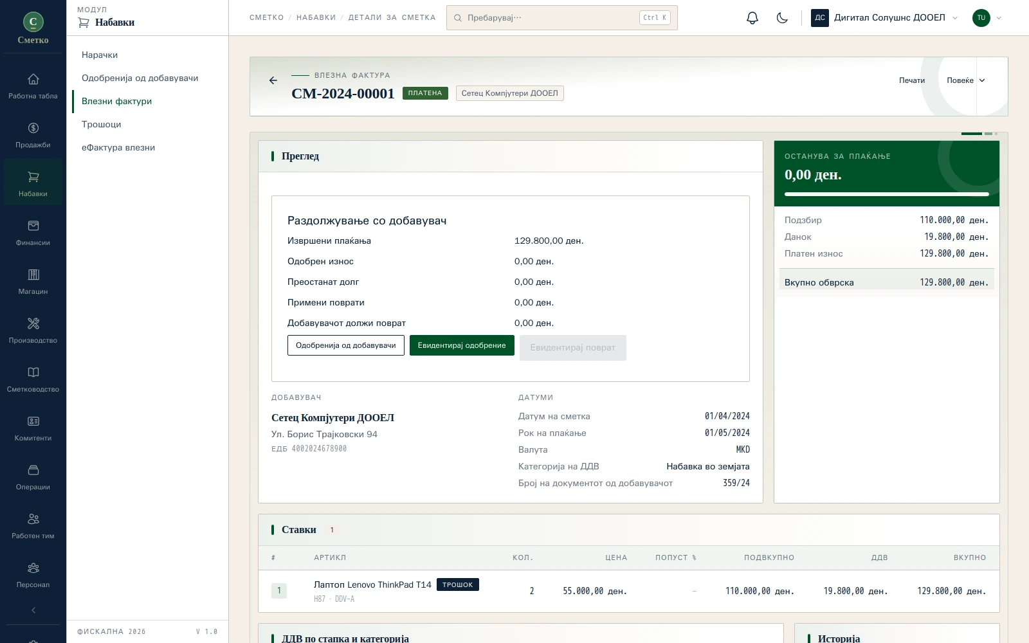This screenshot has height=643, width=1029.
Task: Open Нарачки in the module menu
Action: click(x=100, y=55)
